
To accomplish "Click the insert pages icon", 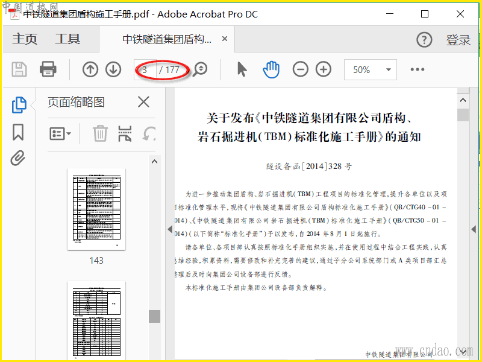I will pos(125,133).
